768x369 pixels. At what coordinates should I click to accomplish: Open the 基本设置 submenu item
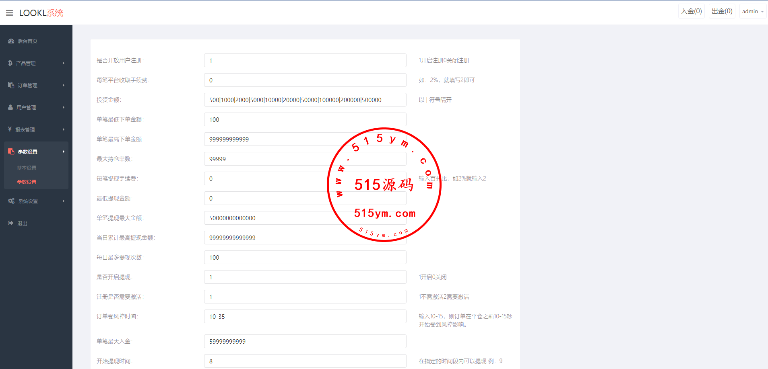[x=27, y=168]
